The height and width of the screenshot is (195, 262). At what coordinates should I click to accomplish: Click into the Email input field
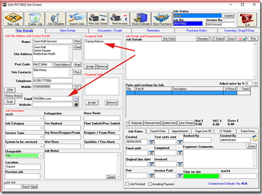[x=52, y=99]
